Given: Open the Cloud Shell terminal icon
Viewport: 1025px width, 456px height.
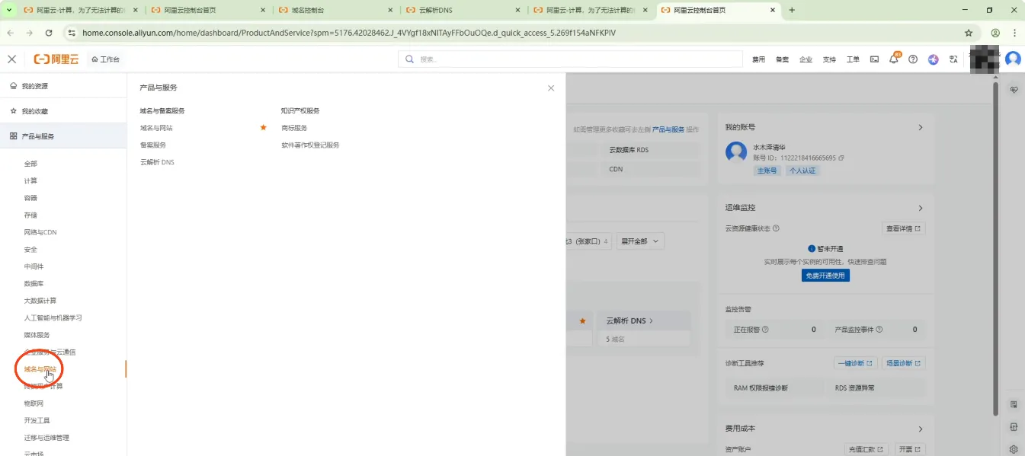Looking at the screenshot, I should coord(874,59).
